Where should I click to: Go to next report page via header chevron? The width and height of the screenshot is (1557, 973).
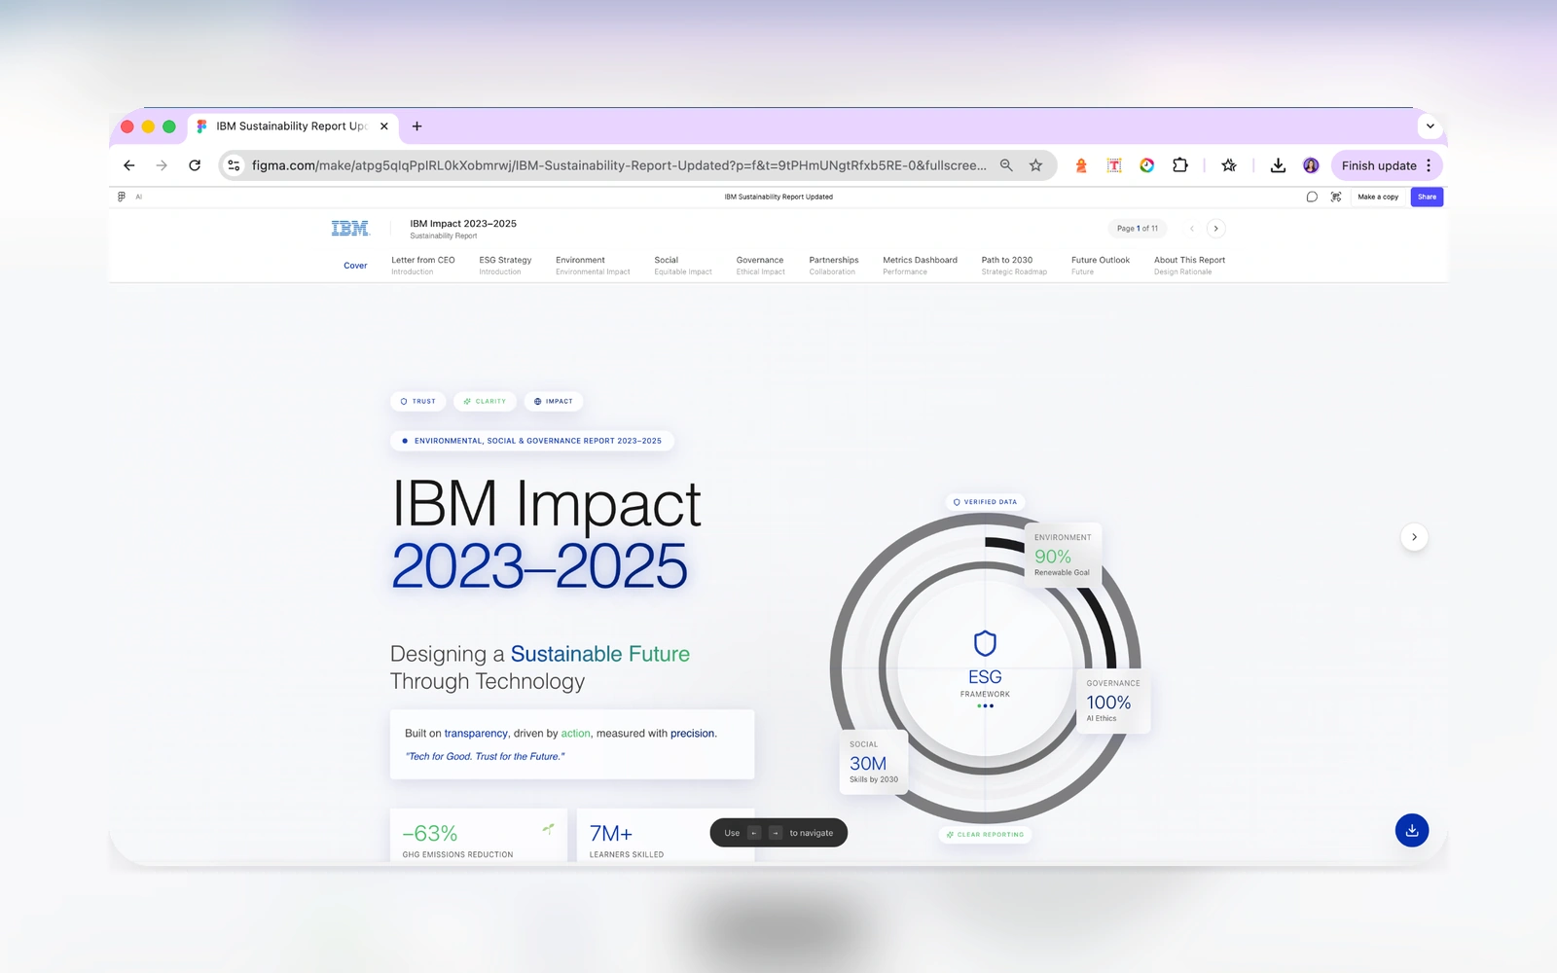(1215, 229)
